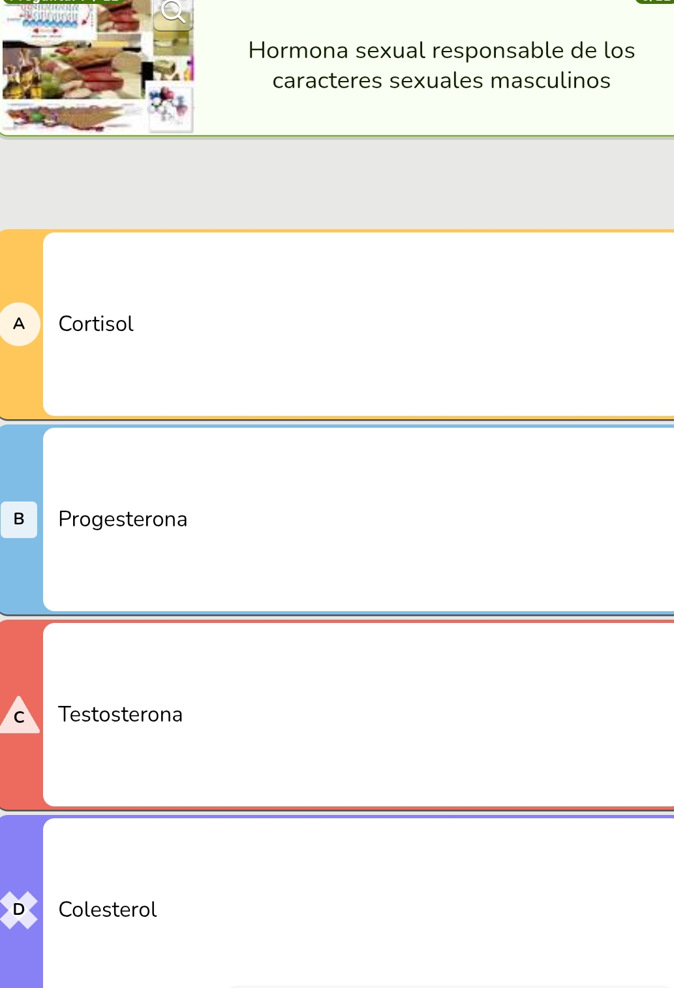Click the green counter badge at the top right
The width and height of the screenshot is (674, 988).
tap(655, 2)
